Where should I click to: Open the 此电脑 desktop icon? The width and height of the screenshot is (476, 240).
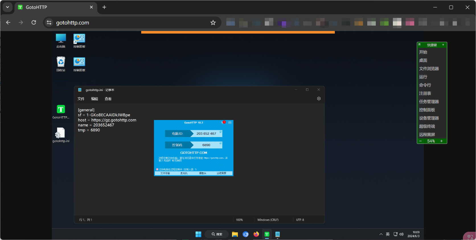61,41
